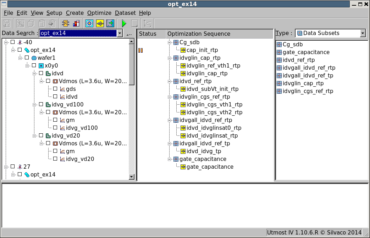
Task: Tick the idvg_vd20 group checkbox
Action: (x=41, y=135)
